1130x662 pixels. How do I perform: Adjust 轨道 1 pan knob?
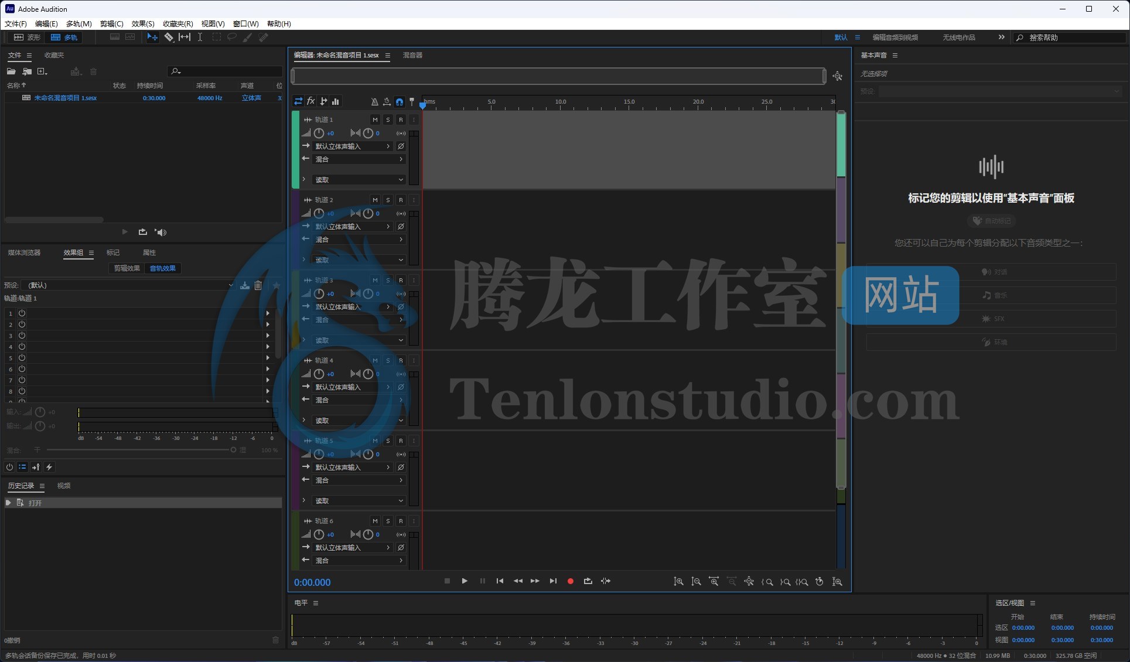pos(368,133)
